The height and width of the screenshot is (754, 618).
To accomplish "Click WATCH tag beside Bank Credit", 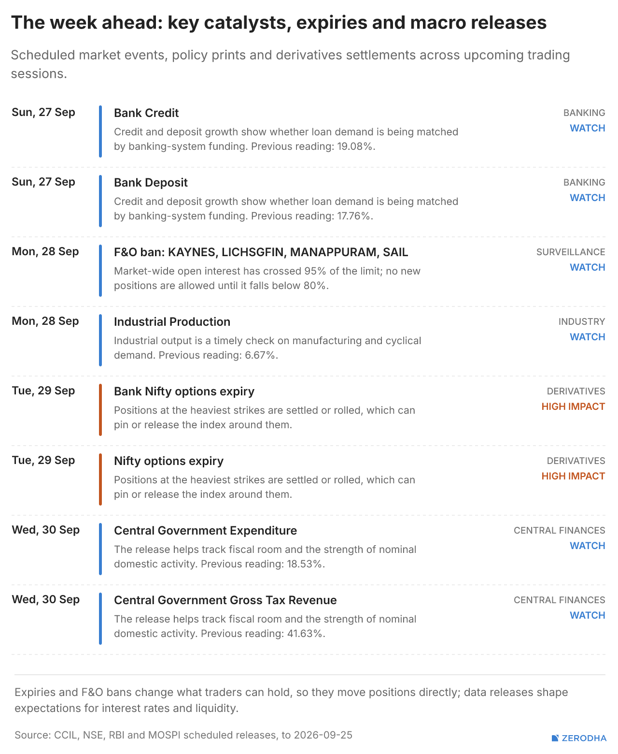I will tap(587, 128).
